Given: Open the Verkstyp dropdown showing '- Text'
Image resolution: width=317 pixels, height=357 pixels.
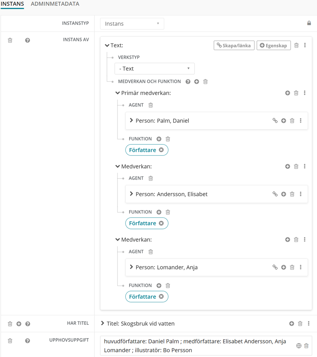Looking at the screenshot, I should click(154, 68).
